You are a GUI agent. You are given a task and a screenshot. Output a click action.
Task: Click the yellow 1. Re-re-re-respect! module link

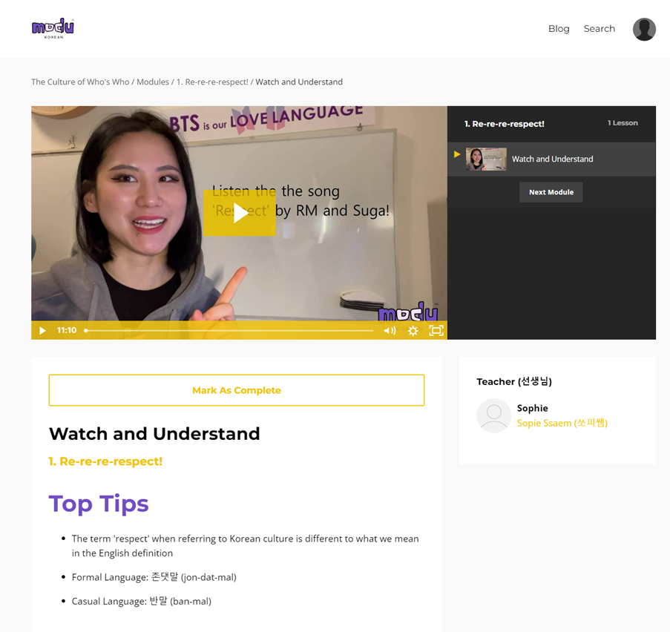105,461
